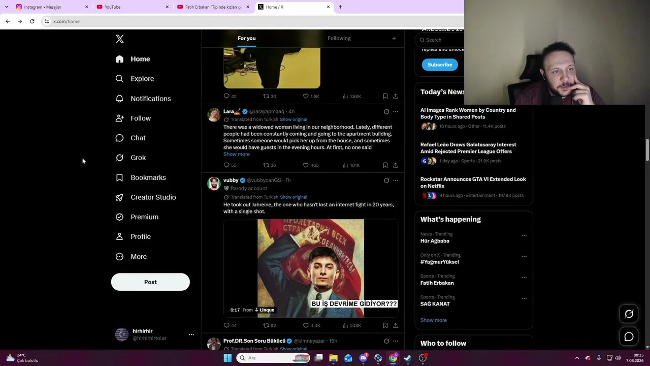Viewport: 650px width, 366px height.
Task: Click the Post button
Action: (150, 282)
